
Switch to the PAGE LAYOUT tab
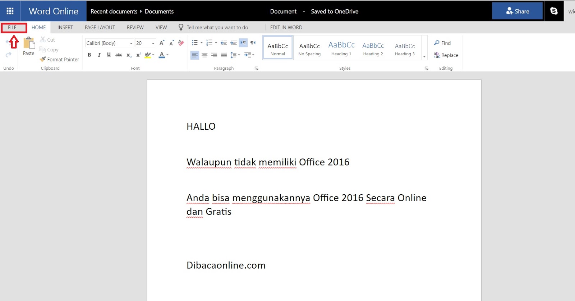(x=100, y=27)
